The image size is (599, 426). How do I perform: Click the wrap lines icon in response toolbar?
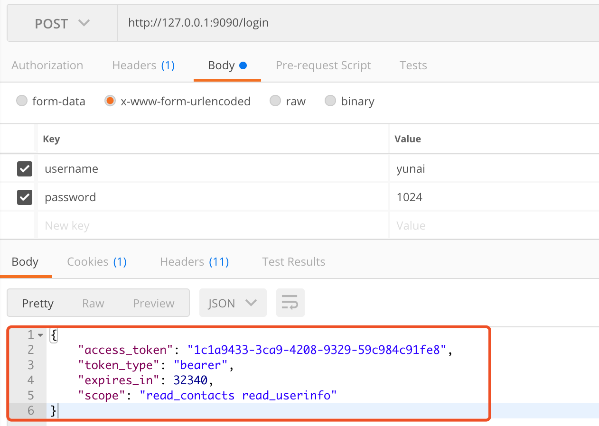tap(290, 303)
